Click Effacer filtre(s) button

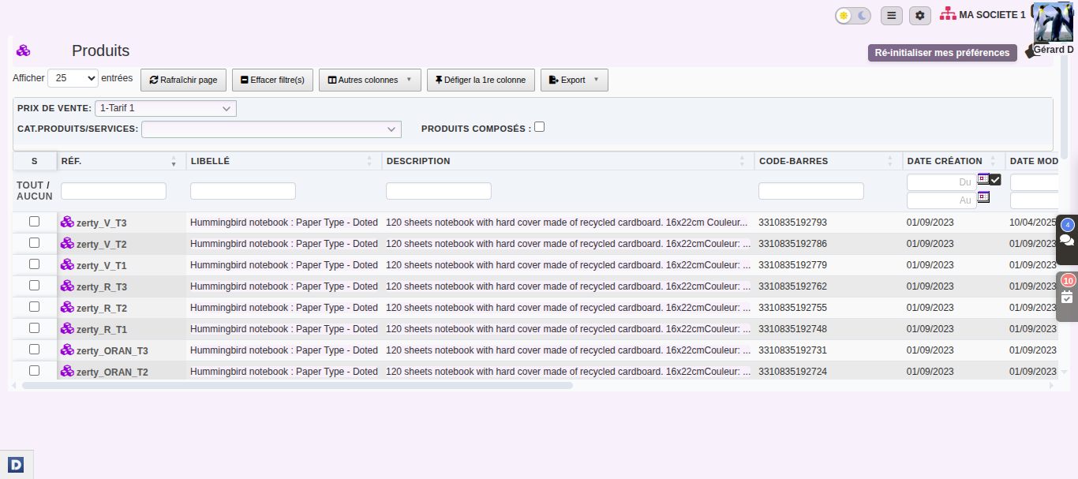(272, 80)
